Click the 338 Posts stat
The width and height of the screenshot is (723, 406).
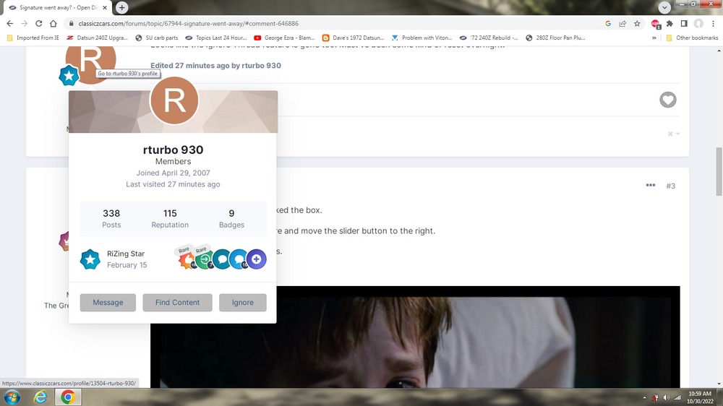(x=111, y=218)
